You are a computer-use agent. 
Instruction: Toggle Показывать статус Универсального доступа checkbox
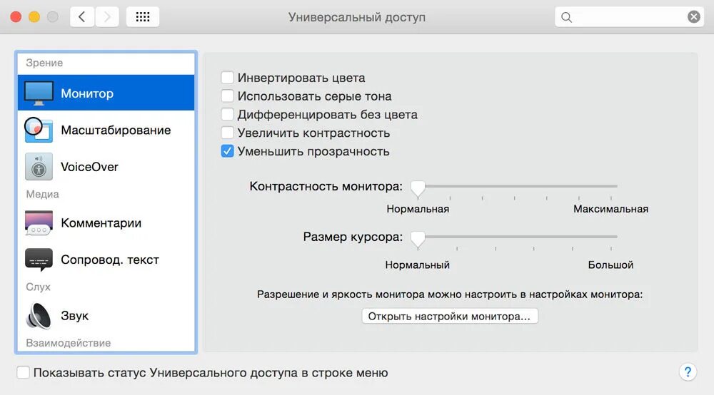[x=24, y=372]
